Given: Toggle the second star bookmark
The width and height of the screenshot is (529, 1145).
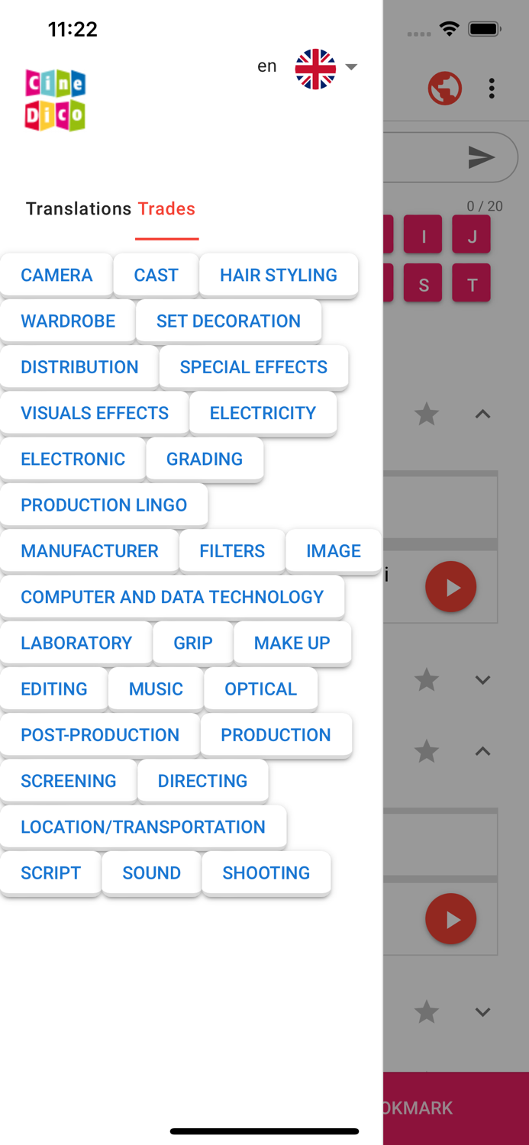Looking at the screenshot, I should click(x=427, y=679).
